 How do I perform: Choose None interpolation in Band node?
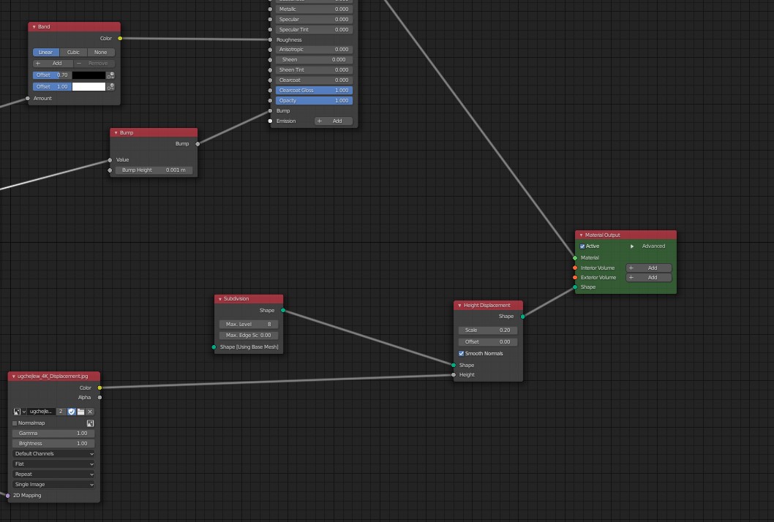(x=100, y=53)
